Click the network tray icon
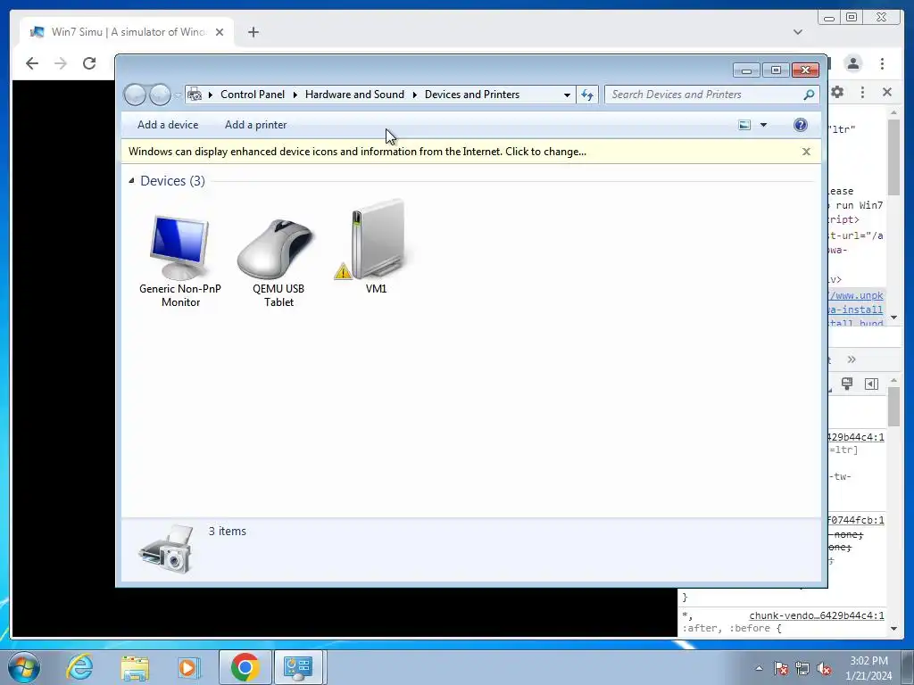This screenshot has width=914, height=685. [x=802, y=668]
